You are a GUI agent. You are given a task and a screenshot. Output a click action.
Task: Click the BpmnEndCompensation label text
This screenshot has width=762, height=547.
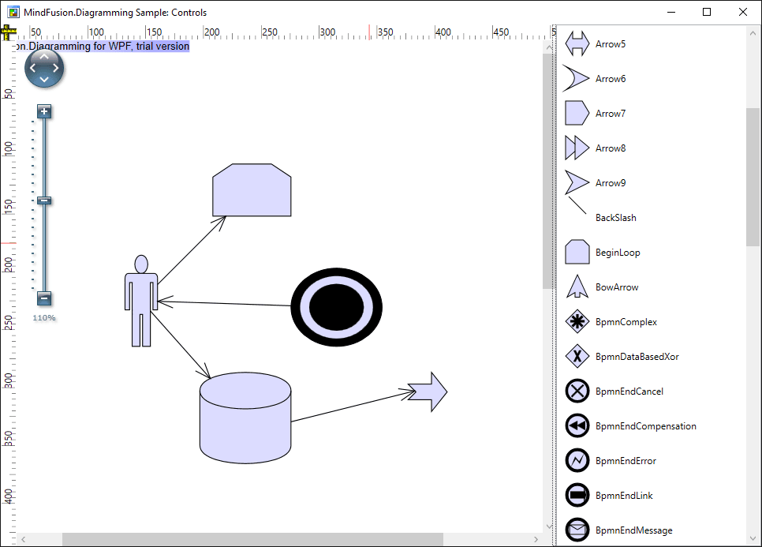pyautogui.click(x=646, y=426)
